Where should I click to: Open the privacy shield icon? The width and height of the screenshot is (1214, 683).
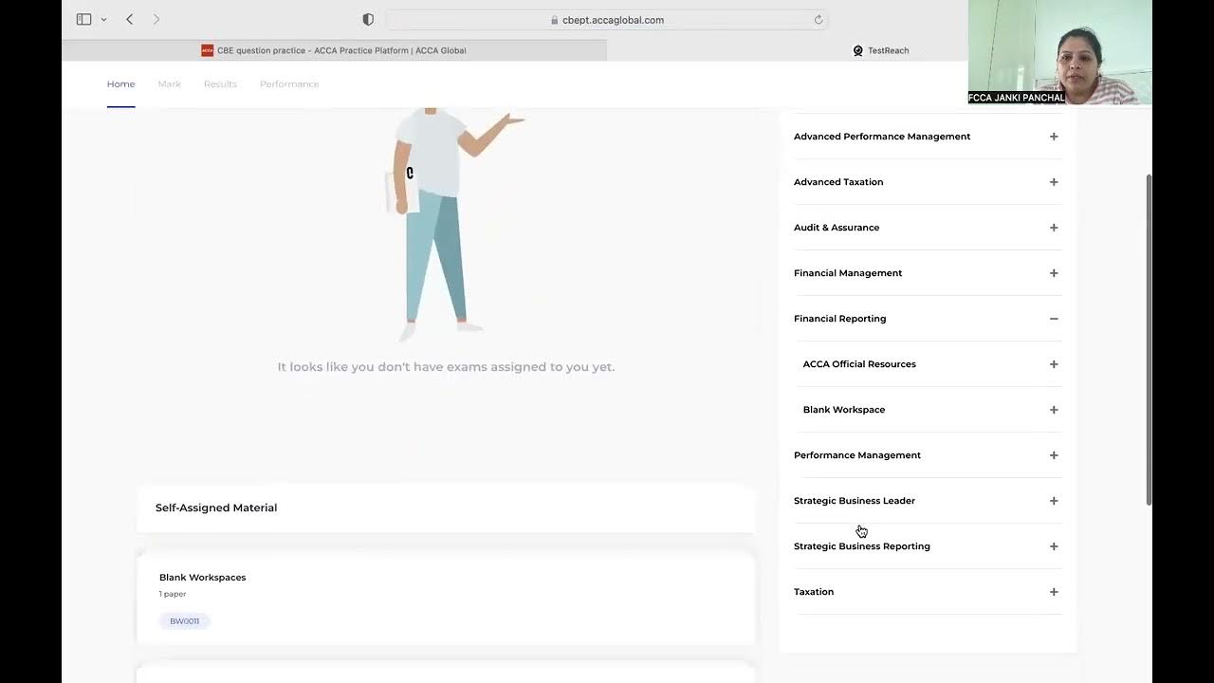pos(368,19)
